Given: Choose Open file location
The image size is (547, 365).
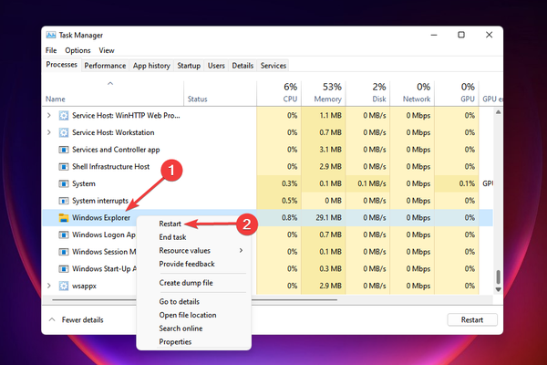Looking at the screenshot, I should coord(188,315).
